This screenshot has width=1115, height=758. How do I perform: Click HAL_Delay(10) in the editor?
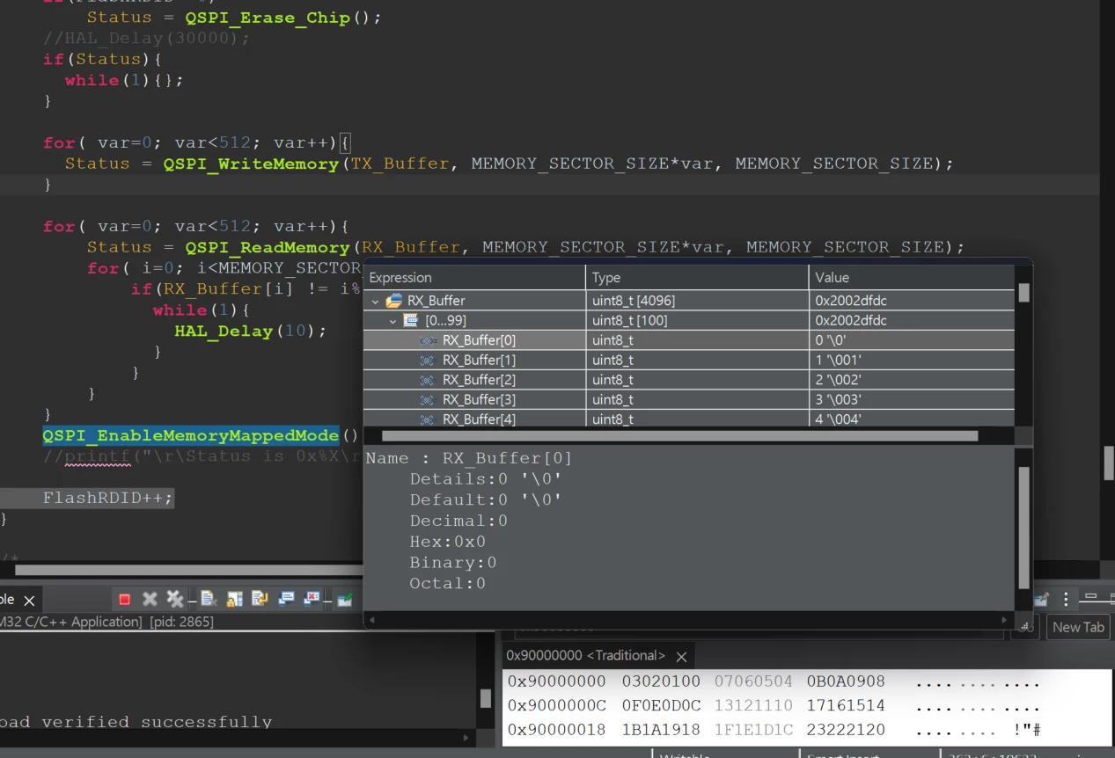(x=250, y=331)
